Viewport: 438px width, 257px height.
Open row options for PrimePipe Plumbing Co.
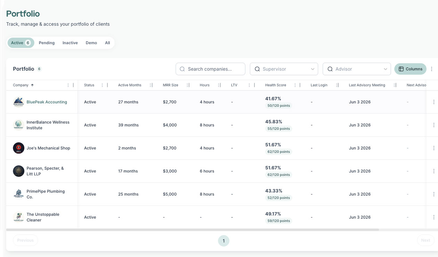pos(433,194)
